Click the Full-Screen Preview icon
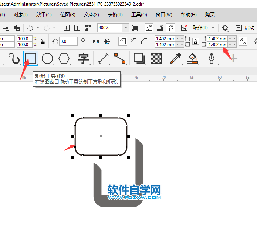 pyautogui.click(x=135, y=28)
